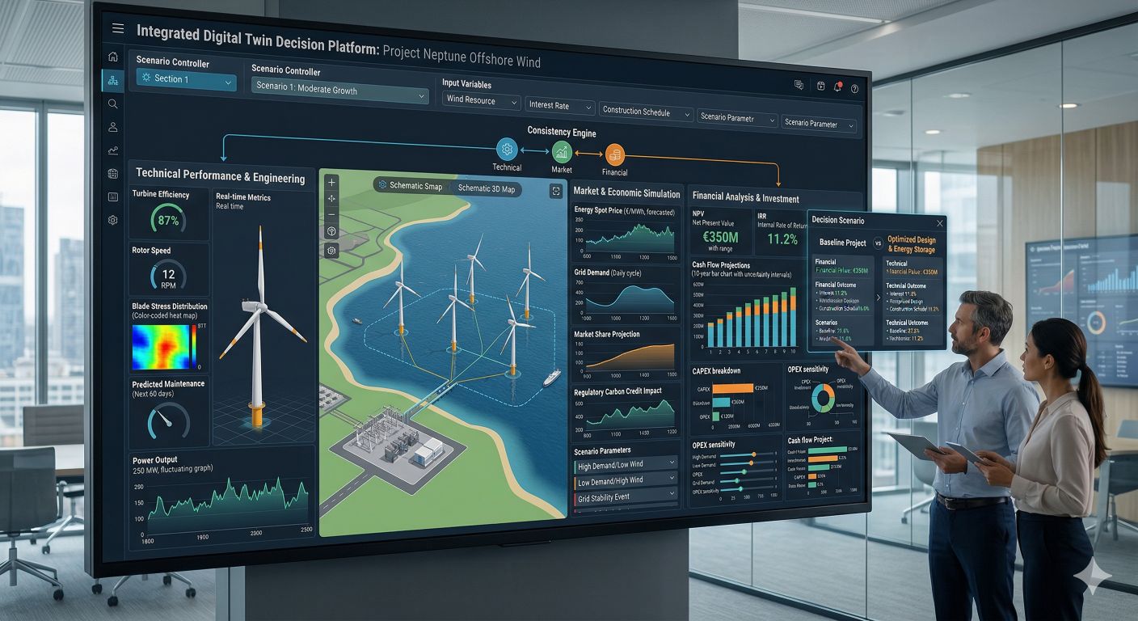Open the help question mark icon

[x=854, y=88]
